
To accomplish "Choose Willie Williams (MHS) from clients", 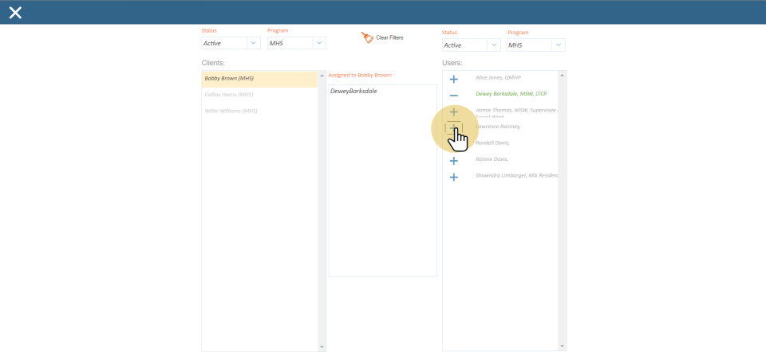I will point(231,111).
